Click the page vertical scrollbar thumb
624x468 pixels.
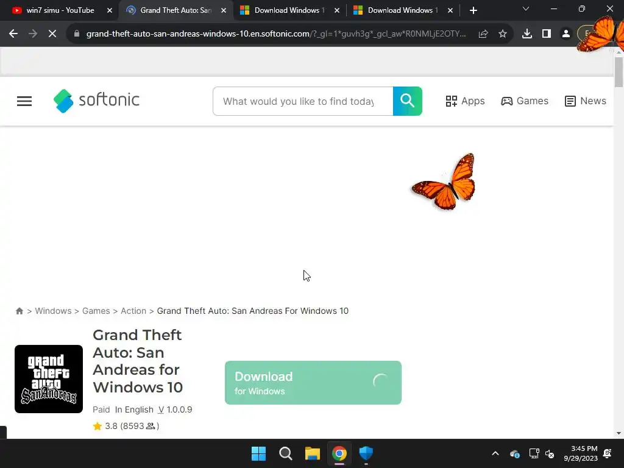[x=619, y=72]
